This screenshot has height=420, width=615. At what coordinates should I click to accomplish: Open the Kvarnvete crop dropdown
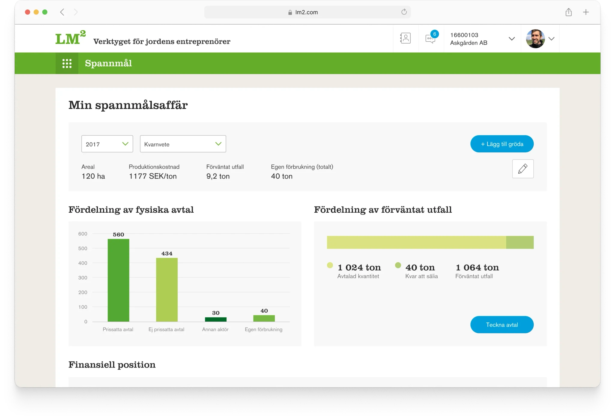(x=183, y=144)
